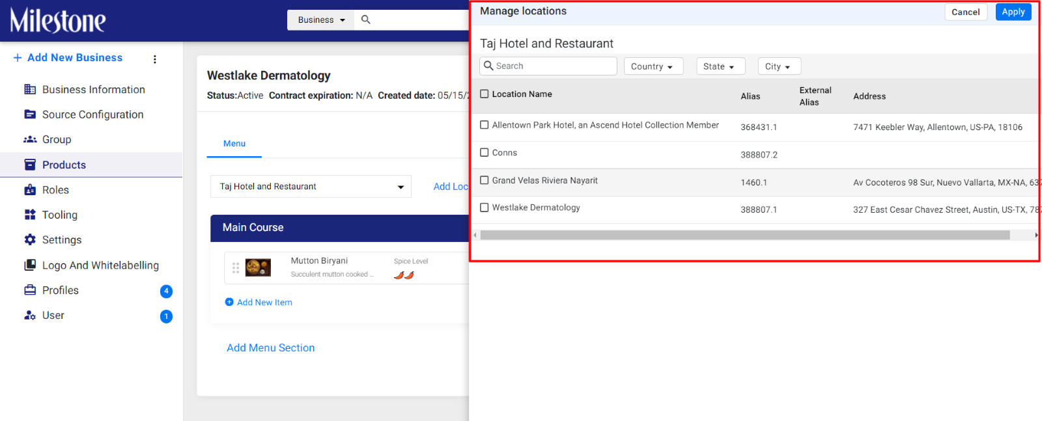This screenshot has width=1042, height=421.
Task: Click the Group people icon
Action: pos(30,139)
